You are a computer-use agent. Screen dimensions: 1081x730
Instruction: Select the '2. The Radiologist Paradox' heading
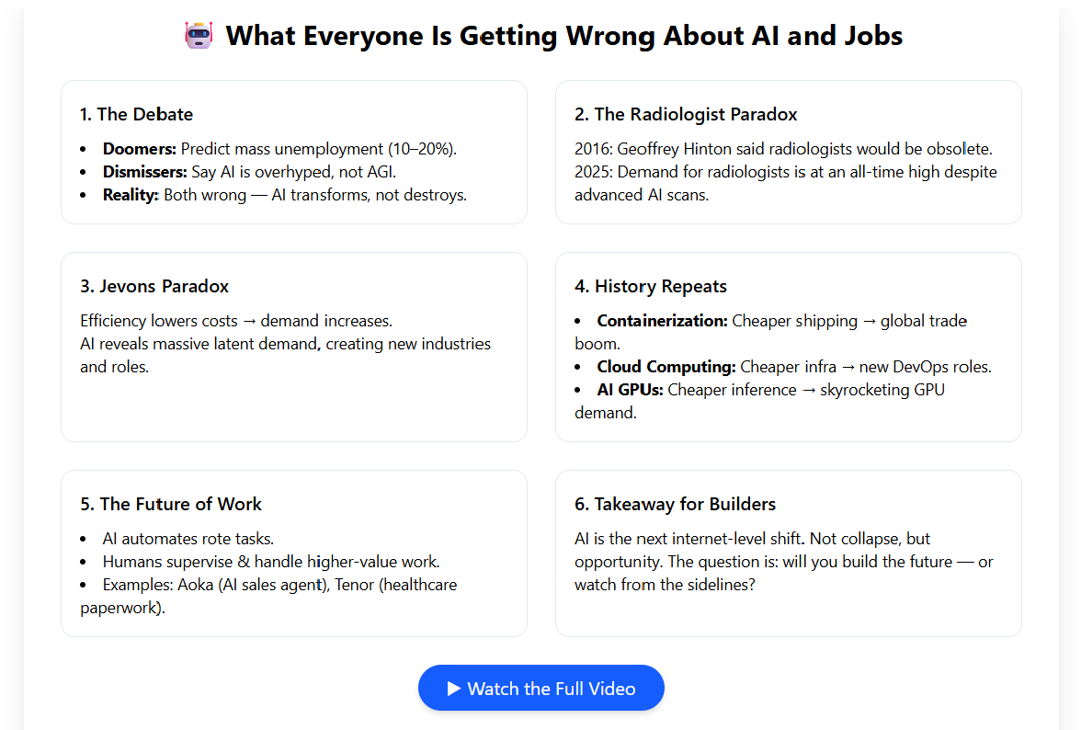coord(686,114)
